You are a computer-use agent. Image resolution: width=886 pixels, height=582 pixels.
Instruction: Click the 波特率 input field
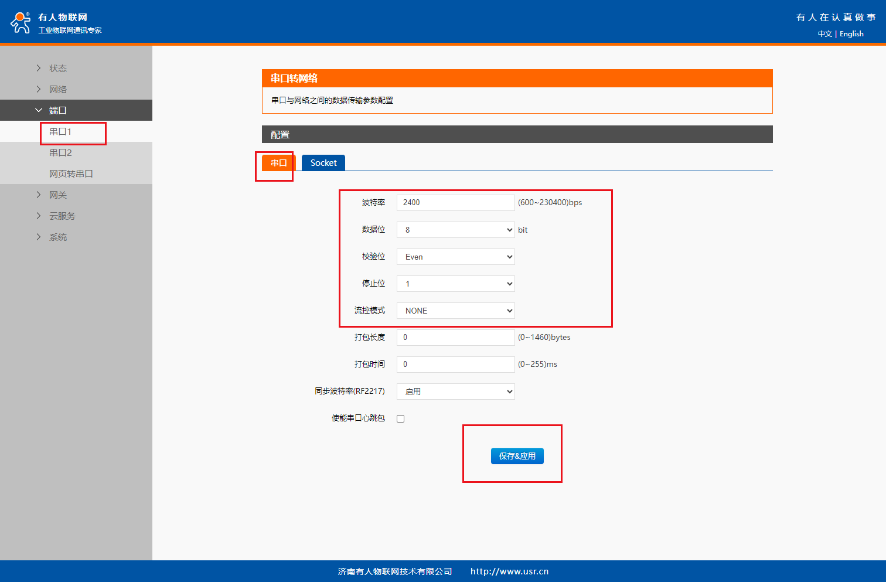(455, 203)
